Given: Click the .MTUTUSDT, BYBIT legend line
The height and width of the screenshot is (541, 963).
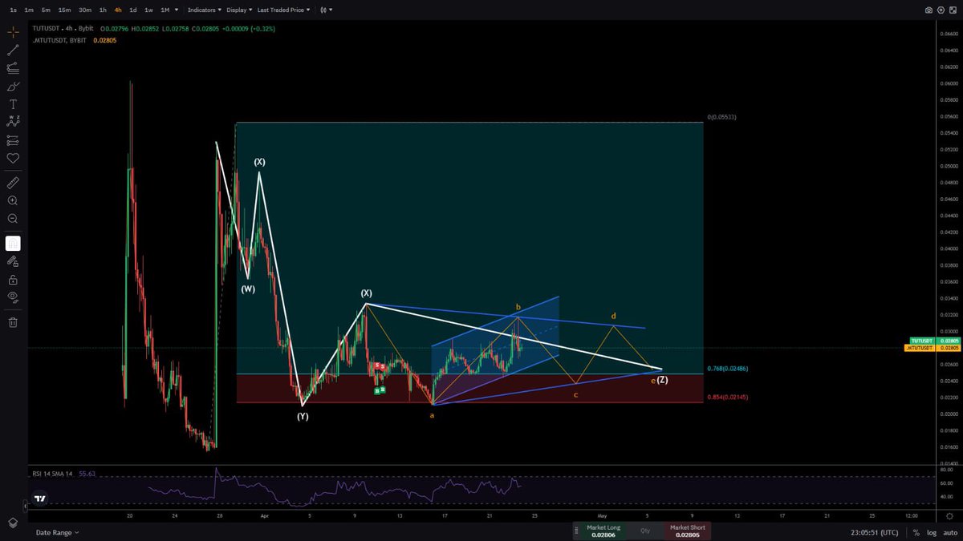Looking at the screenshot, I should tap(60, 40).
